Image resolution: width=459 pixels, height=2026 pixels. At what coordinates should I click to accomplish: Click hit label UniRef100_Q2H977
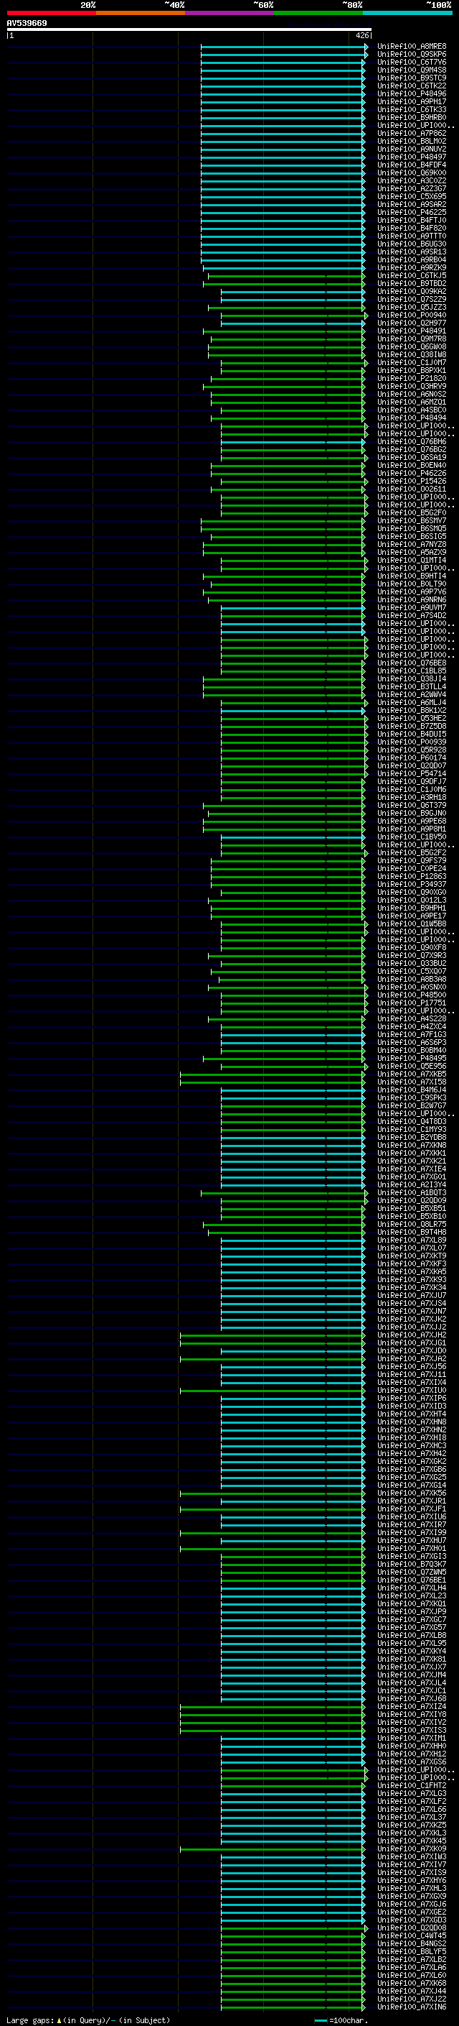412,323
